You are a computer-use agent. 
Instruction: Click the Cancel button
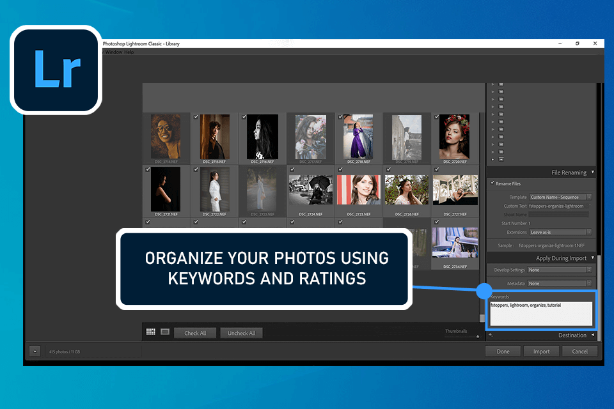tap(579, 351)
